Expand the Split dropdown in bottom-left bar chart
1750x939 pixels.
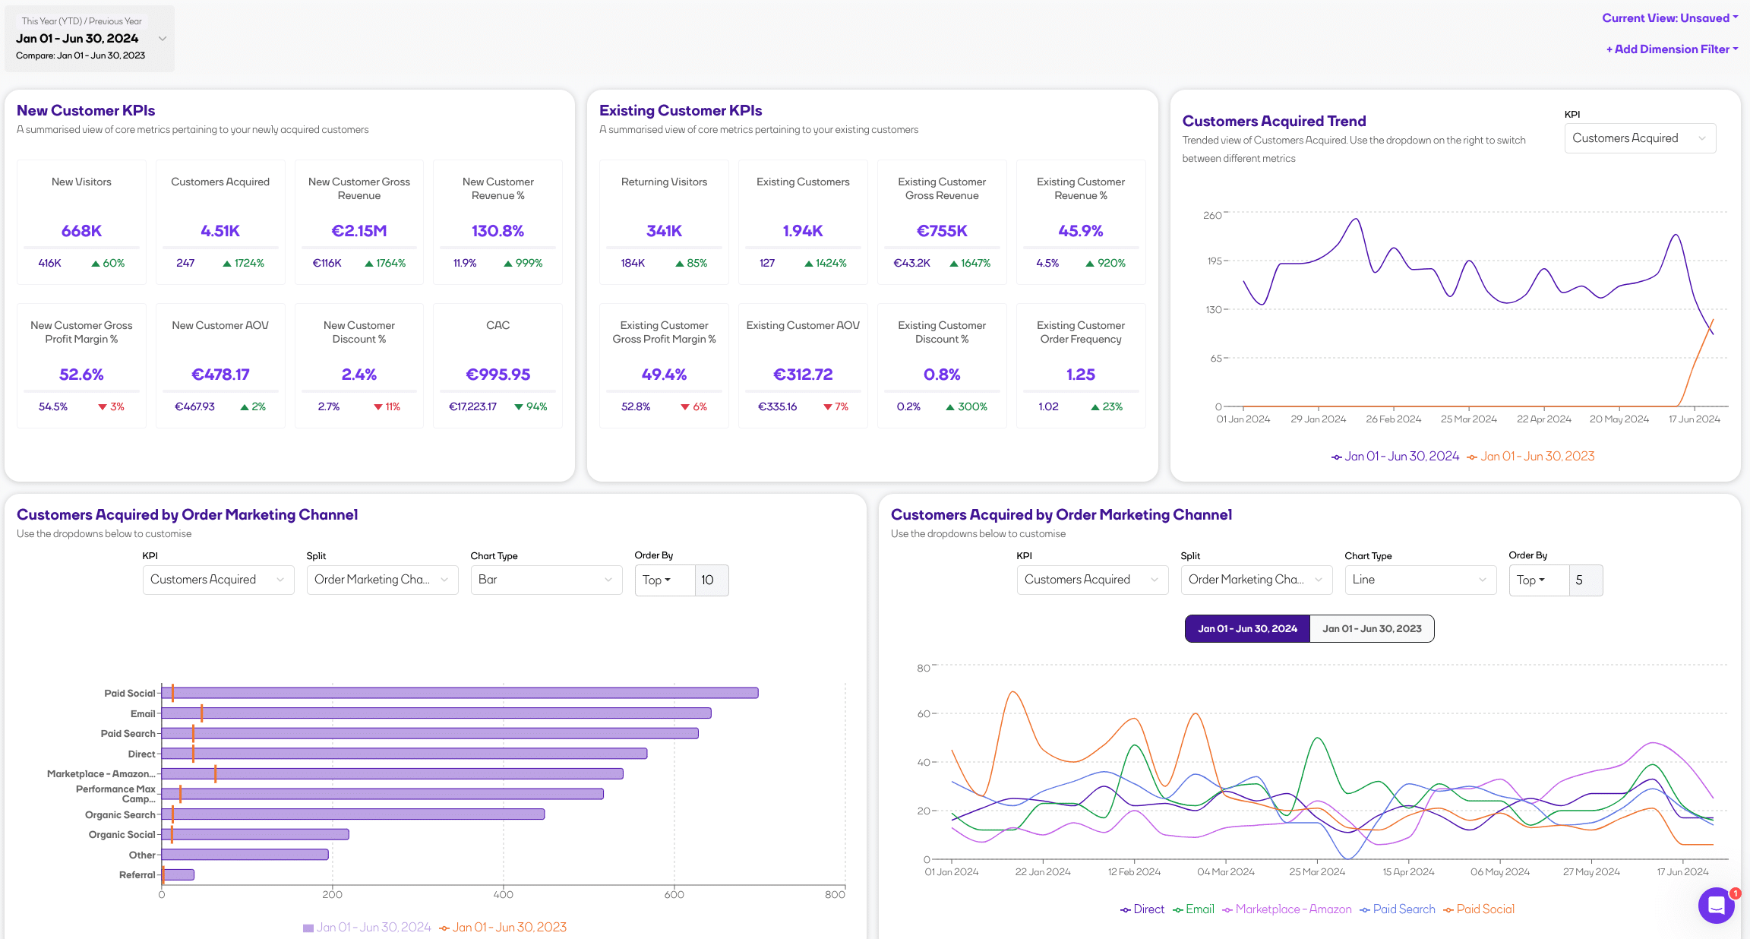point(381,579)
